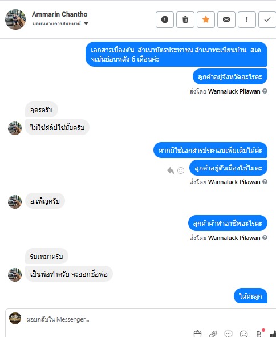The height and width of the screenshot is (337, 276).
Task: Open shopping bag products icon
Action: click(197, 334)
